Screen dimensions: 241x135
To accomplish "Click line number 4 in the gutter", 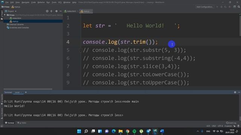I will (x=68, y=42).
